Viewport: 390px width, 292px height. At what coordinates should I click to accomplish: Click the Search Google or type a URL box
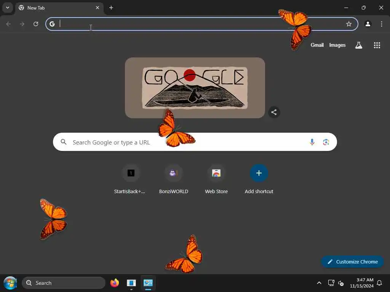(195, 142)
